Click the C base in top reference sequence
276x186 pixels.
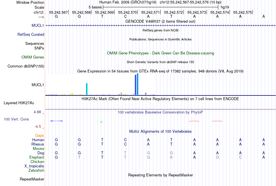point(125,17)
